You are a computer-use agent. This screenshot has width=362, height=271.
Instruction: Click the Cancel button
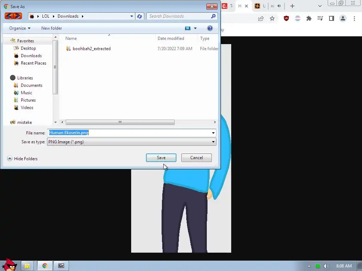[x=197, y=158]
